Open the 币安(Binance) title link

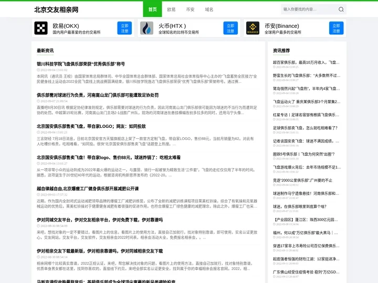[x=282, y=26]
